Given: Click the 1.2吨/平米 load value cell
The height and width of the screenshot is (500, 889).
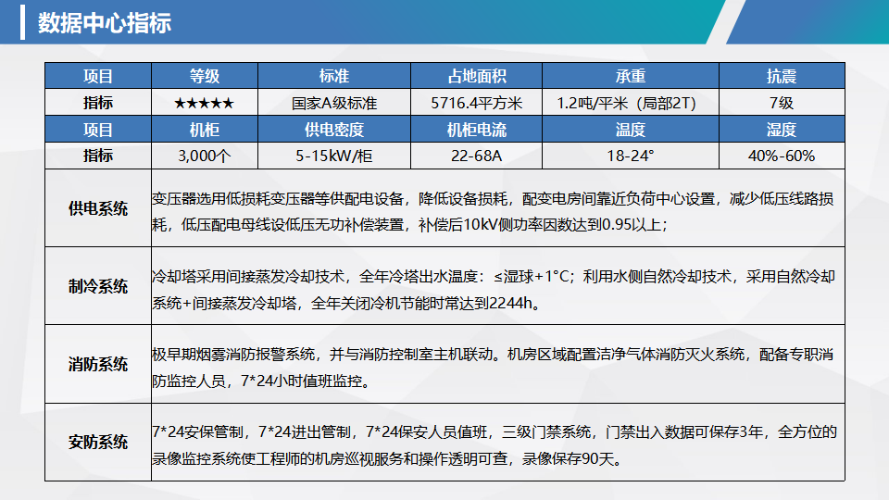Looking at the screenshot, I should (x=630, y=103).
